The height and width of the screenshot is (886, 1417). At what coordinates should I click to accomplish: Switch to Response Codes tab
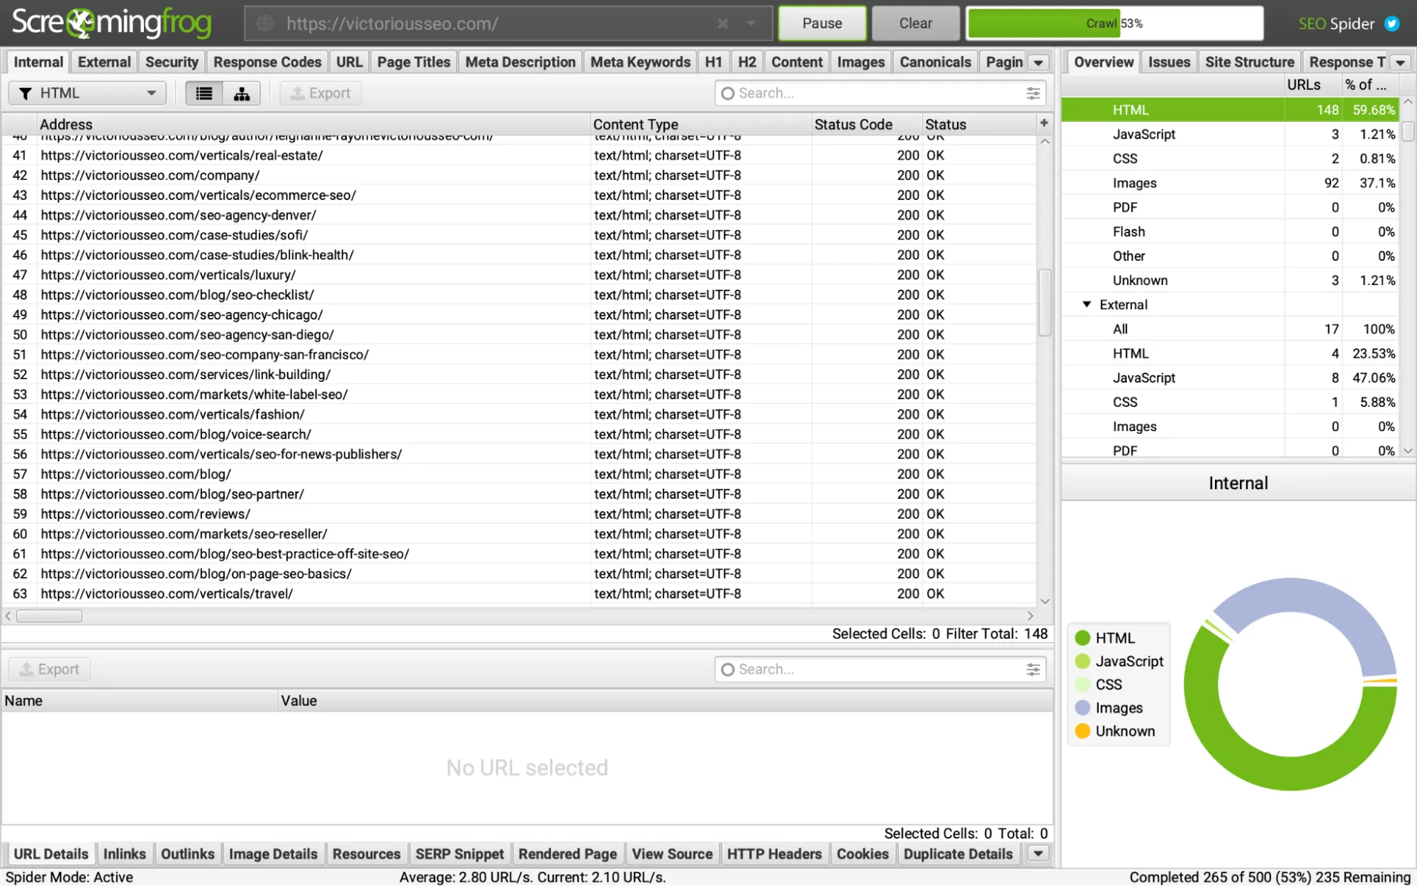point(267,62)
